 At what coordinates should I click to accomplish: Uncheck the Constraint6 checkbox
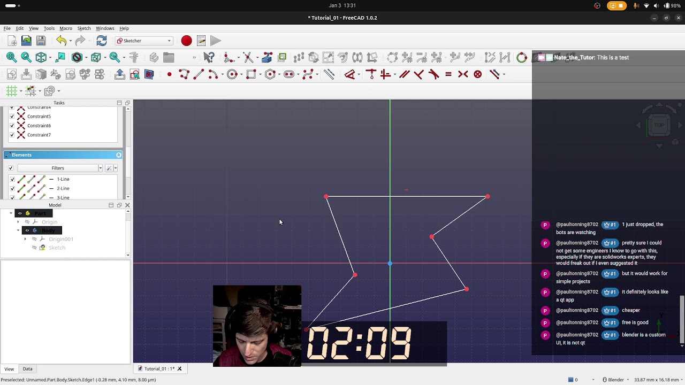pos(12,126)
